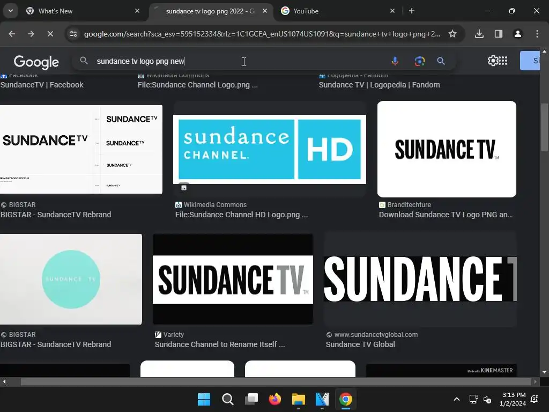Viewport: 549px width, 412px height.
Task: Open Sundance Channel to Rename Itself link
Action: coord(220,344)
